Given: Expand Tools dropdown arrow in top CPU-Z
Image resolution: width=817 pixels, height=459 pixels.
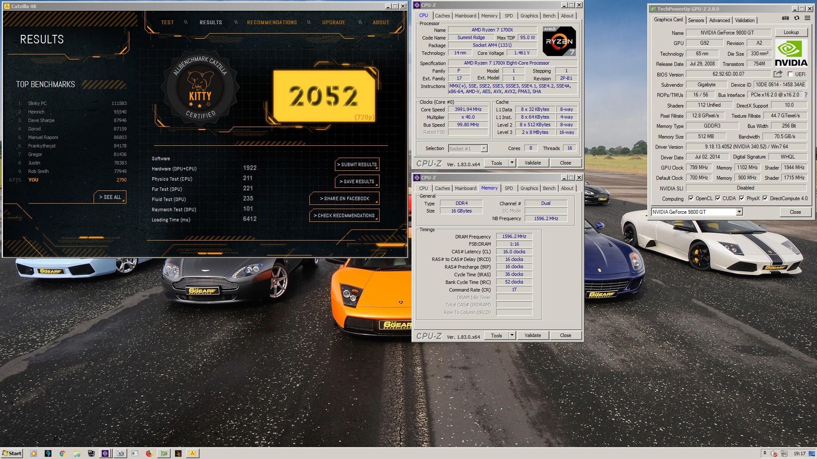Looking at the screenshot, I should [x=512, y=163].
